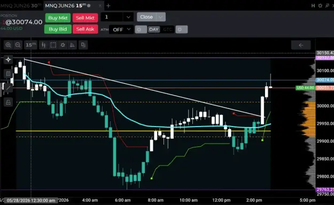
Task: Click the 2:00 pm time axis label
Action: (x=254, y=200)
